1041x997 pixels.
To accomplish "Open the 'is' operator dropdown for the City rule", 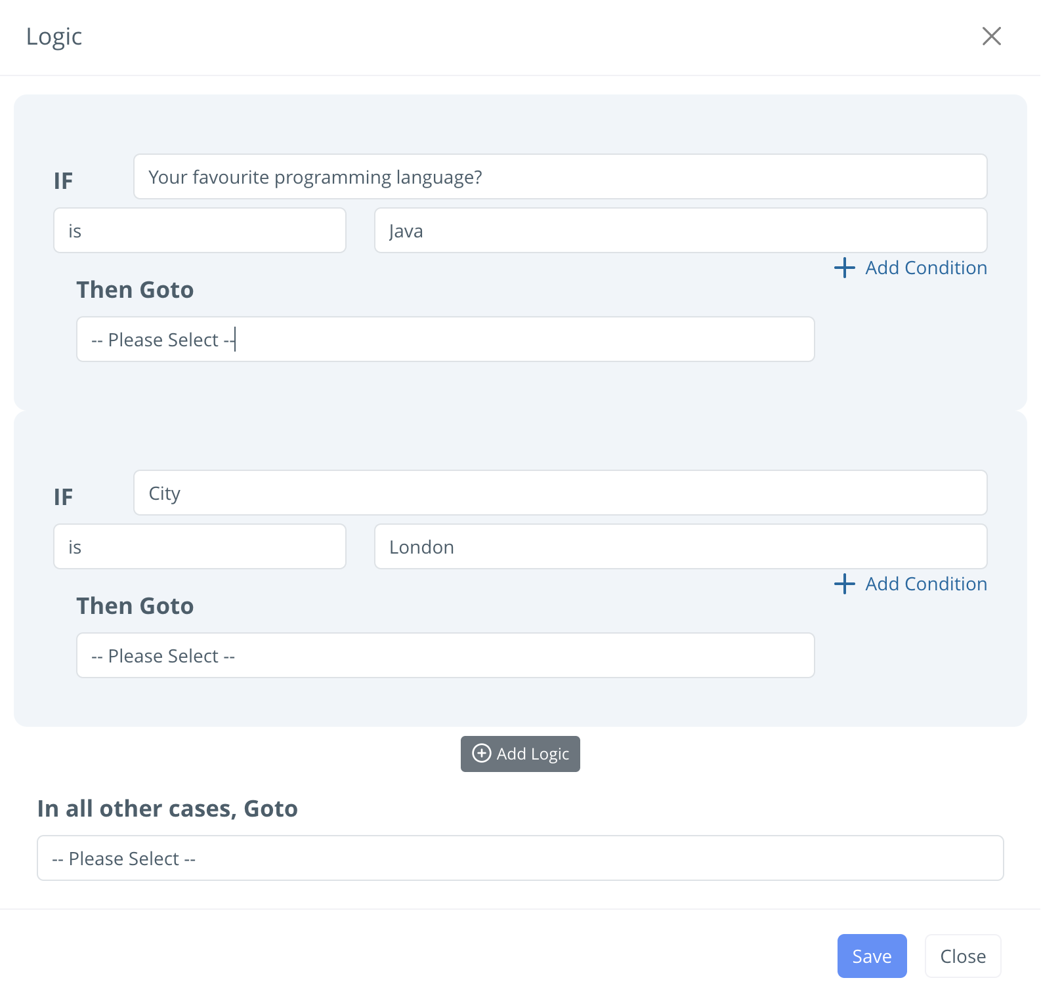I will [x=200, y=547].
